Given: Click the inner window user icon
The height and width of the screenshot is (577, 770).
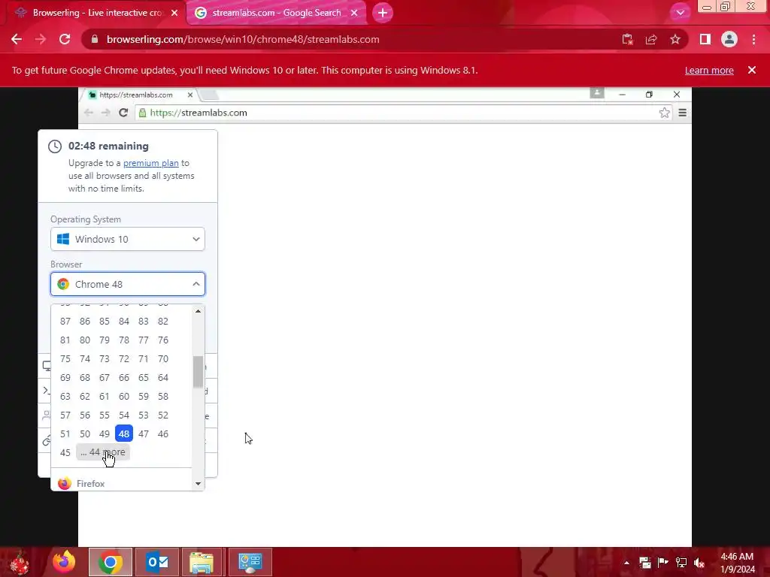Looking at the screenshot, I should [x=596, y=92].
